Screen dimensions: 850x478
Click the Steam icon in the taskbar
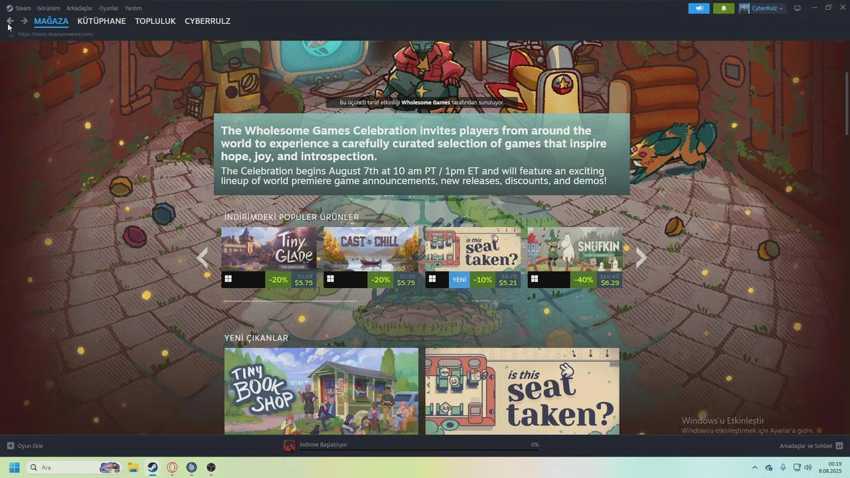click(x=153, y=467)
